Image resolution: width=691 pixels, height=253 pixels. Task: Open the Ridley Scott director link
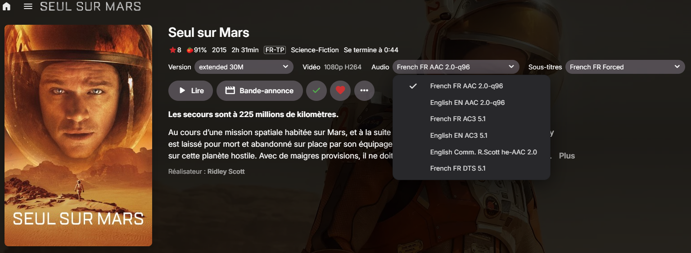coord(226,172)
